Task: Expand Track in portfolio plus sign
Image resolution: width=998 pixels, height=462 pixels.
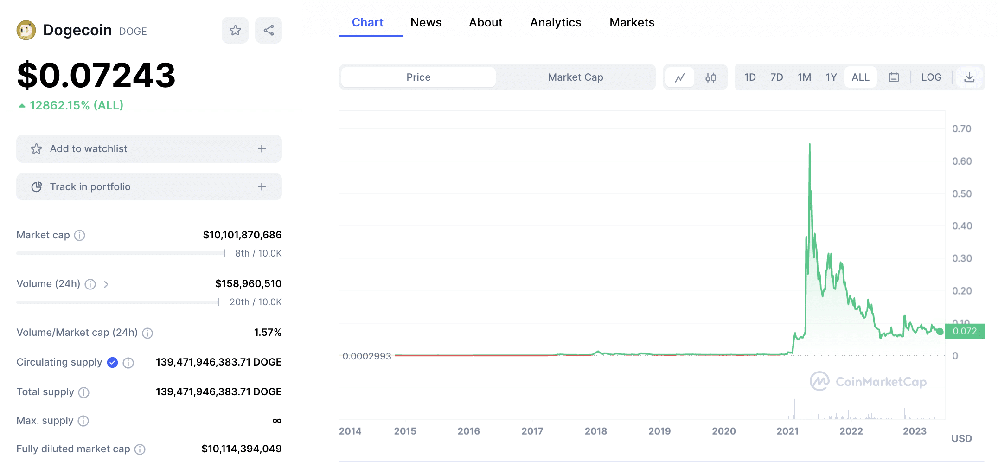Action: [262, 187]
